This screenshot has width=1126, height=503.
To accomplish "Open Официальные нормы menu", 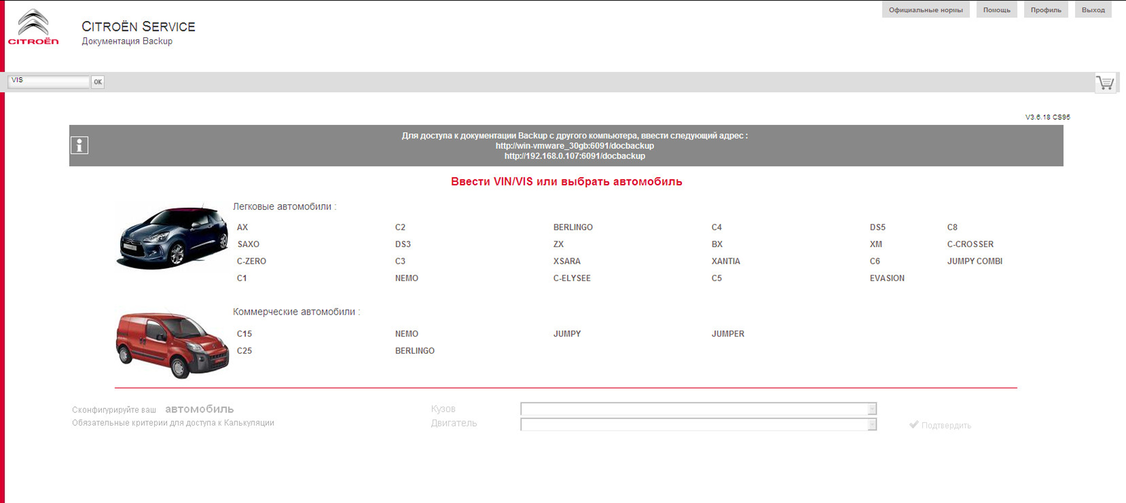I will tap(926, 10).
